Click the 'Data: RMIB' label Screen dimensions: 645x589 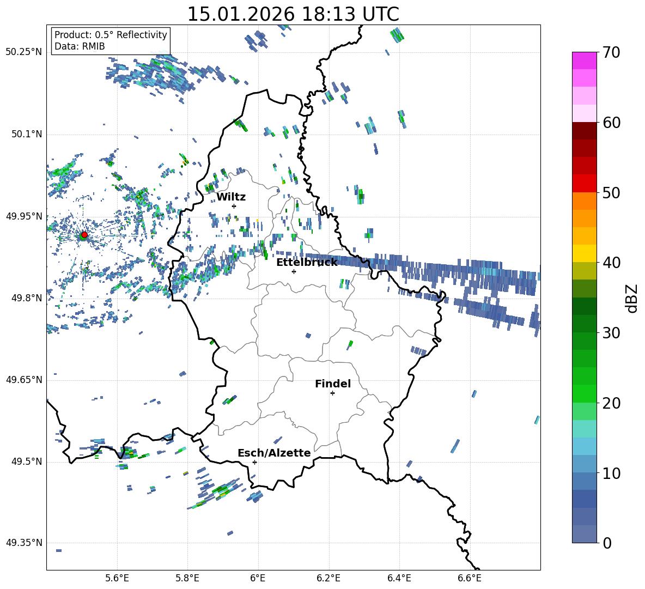[80, 46]
